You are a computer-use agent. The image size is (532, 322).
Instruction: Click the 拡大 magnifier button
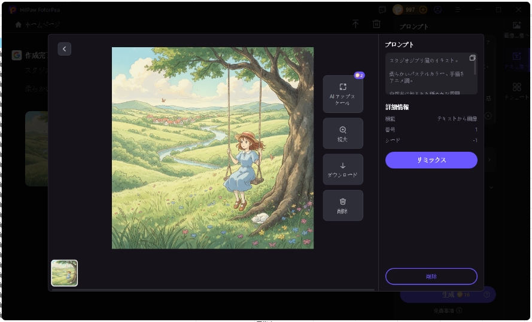343,133
